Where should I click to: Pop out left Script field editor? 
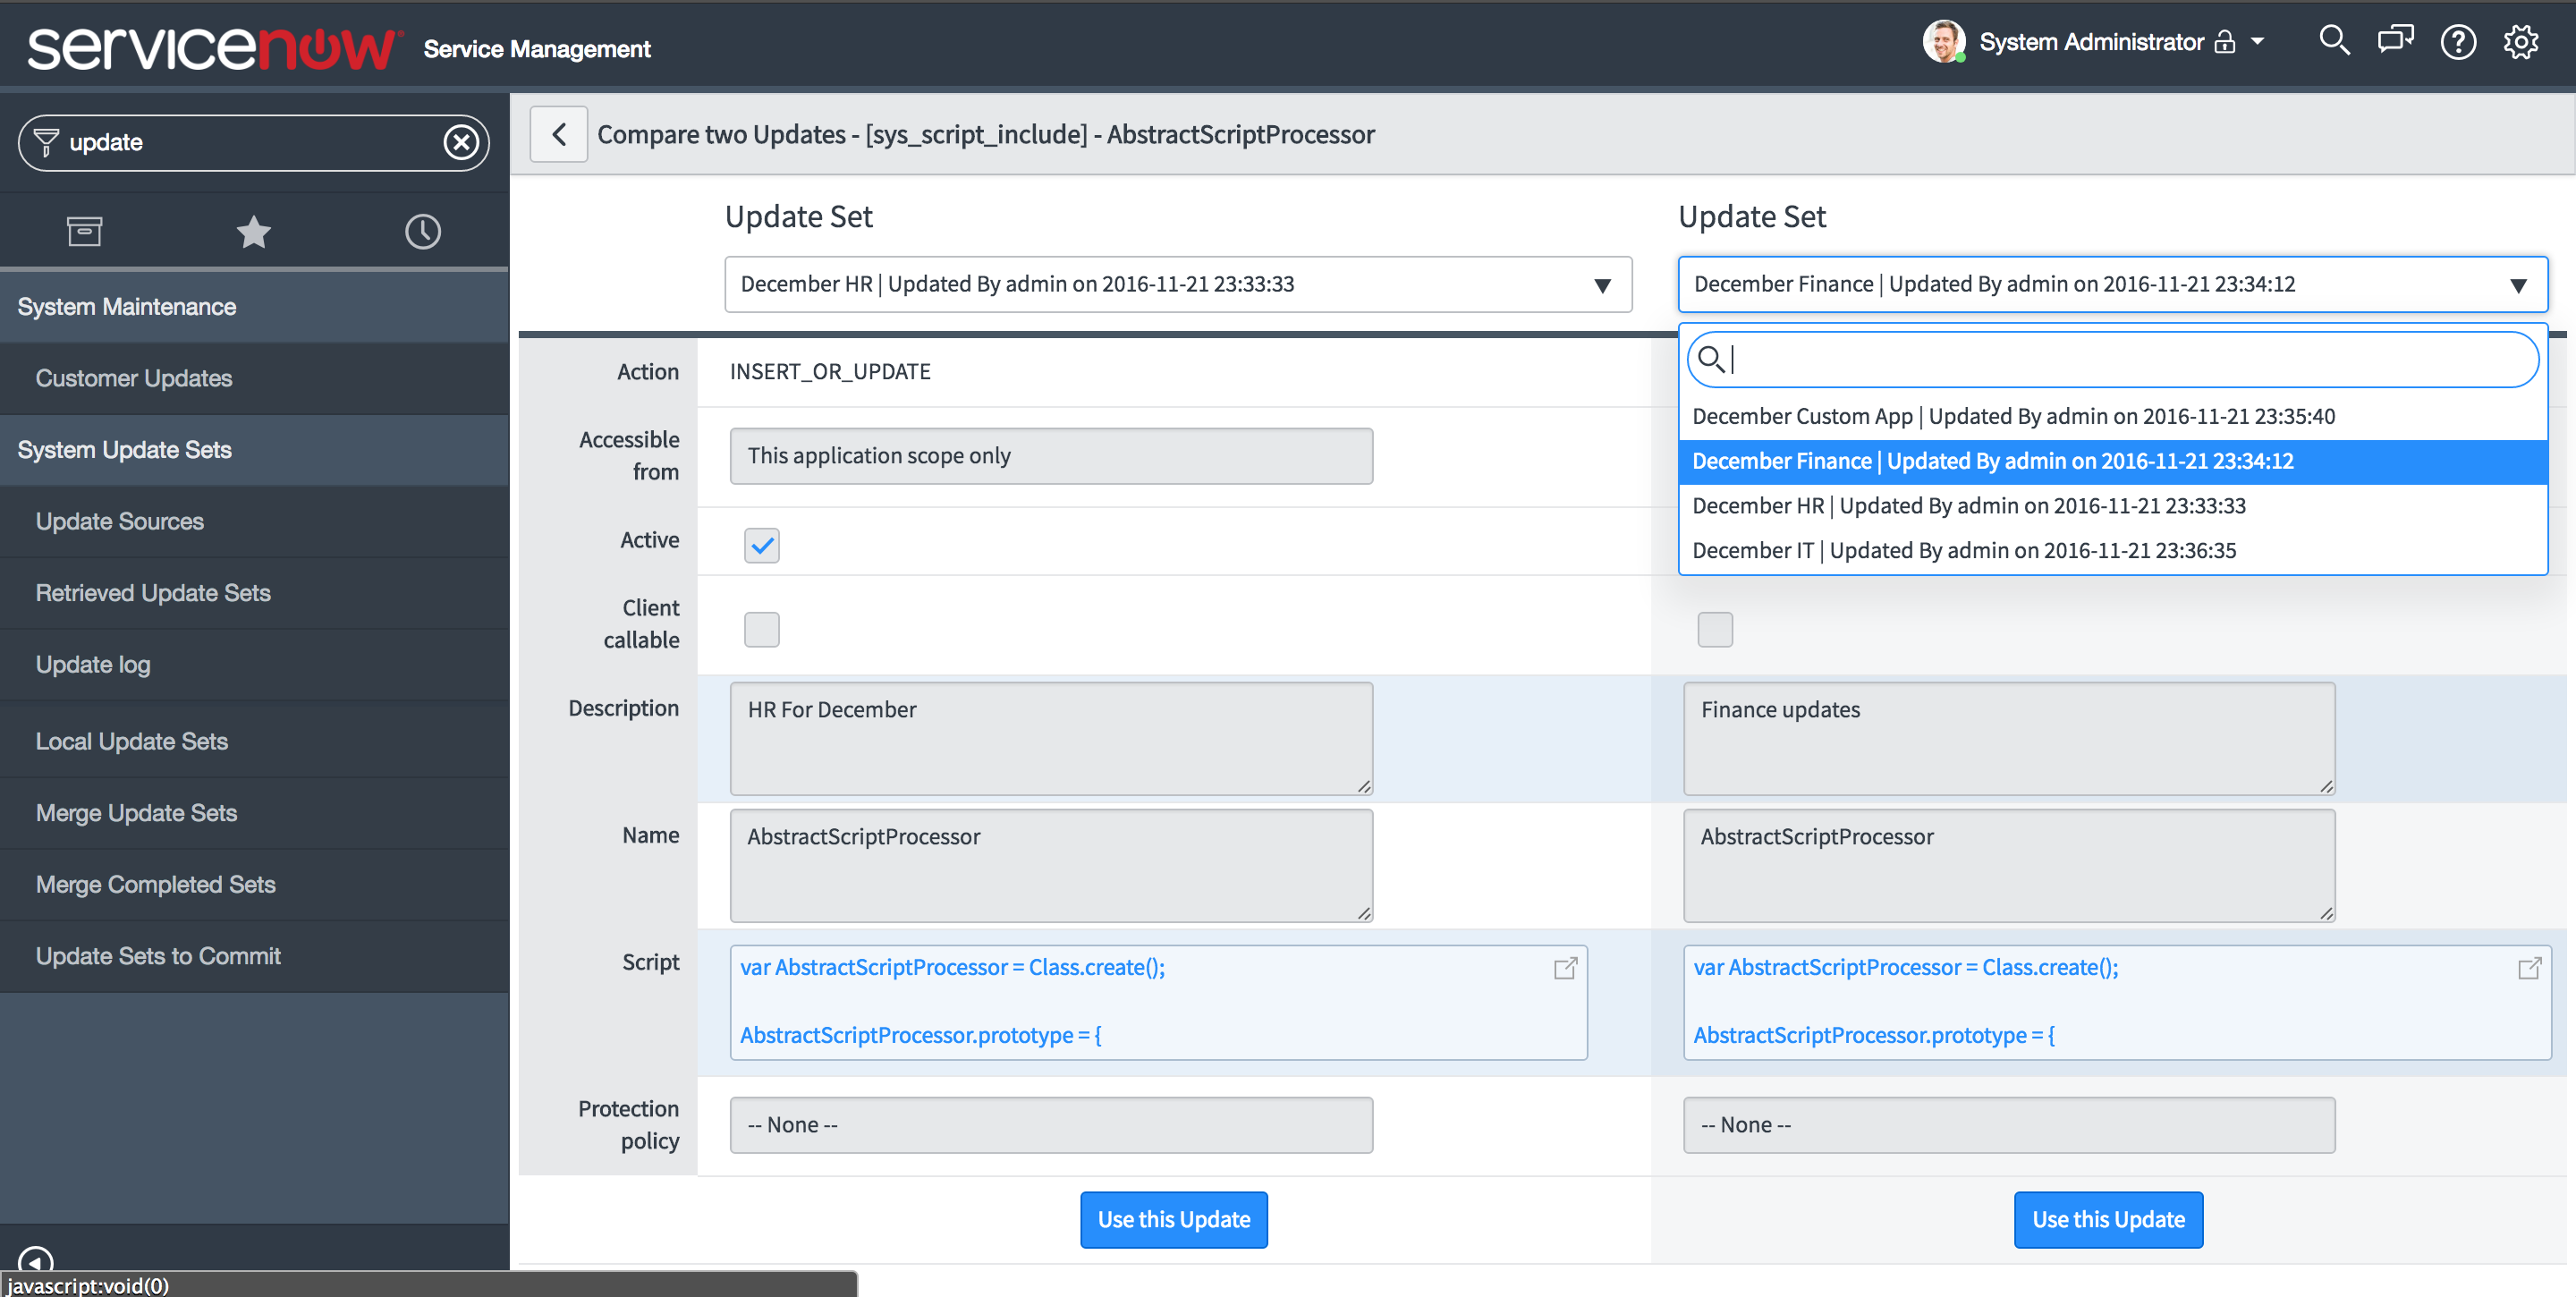[1565, 967]
